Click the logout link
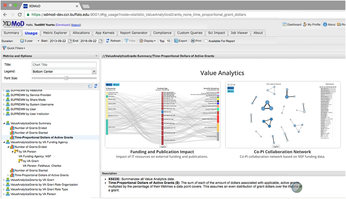This screenshot has height=199, width=346. [x=76, y=25]
